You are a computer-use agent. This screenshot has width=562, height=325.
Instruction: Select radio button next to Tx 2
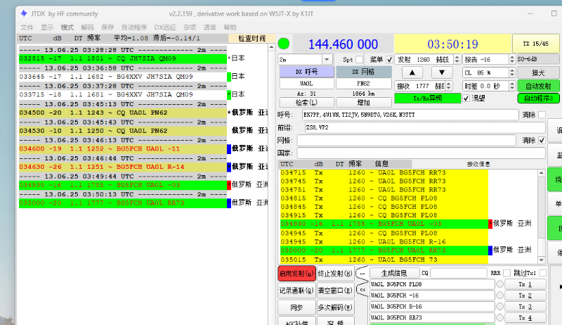click(499, 295)
